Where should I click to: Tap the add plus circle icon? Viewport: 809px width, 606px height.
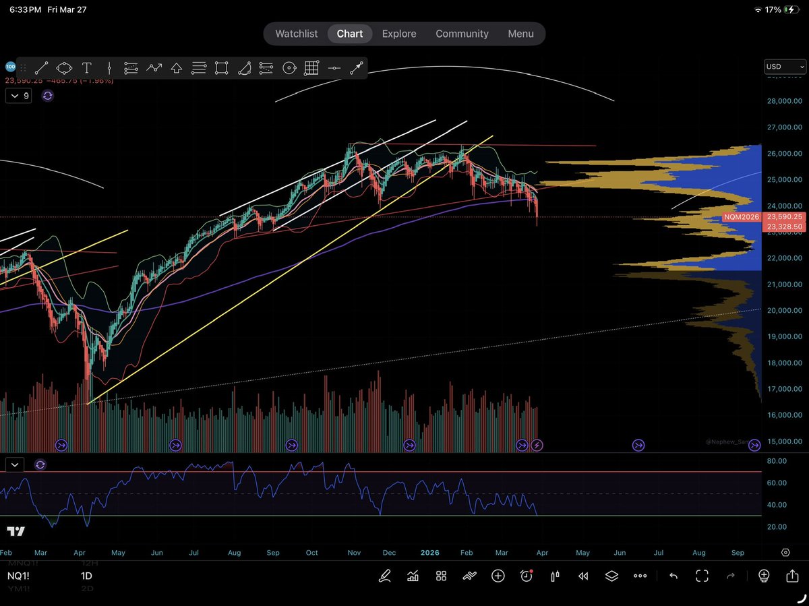pos(498,576)
